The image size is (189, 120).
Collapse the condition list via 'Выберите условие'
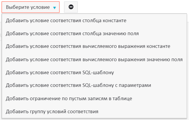pos(31,7)
